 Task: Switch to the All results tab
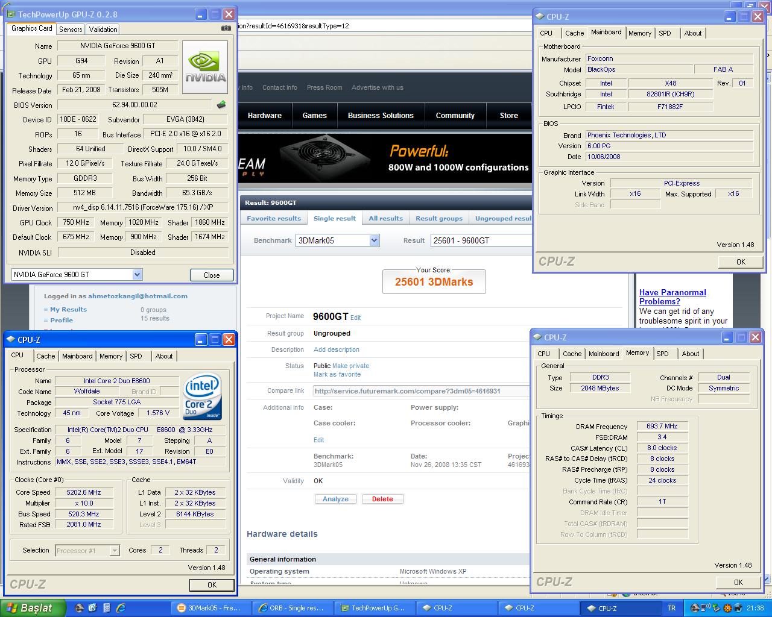(x=386, y=219)
